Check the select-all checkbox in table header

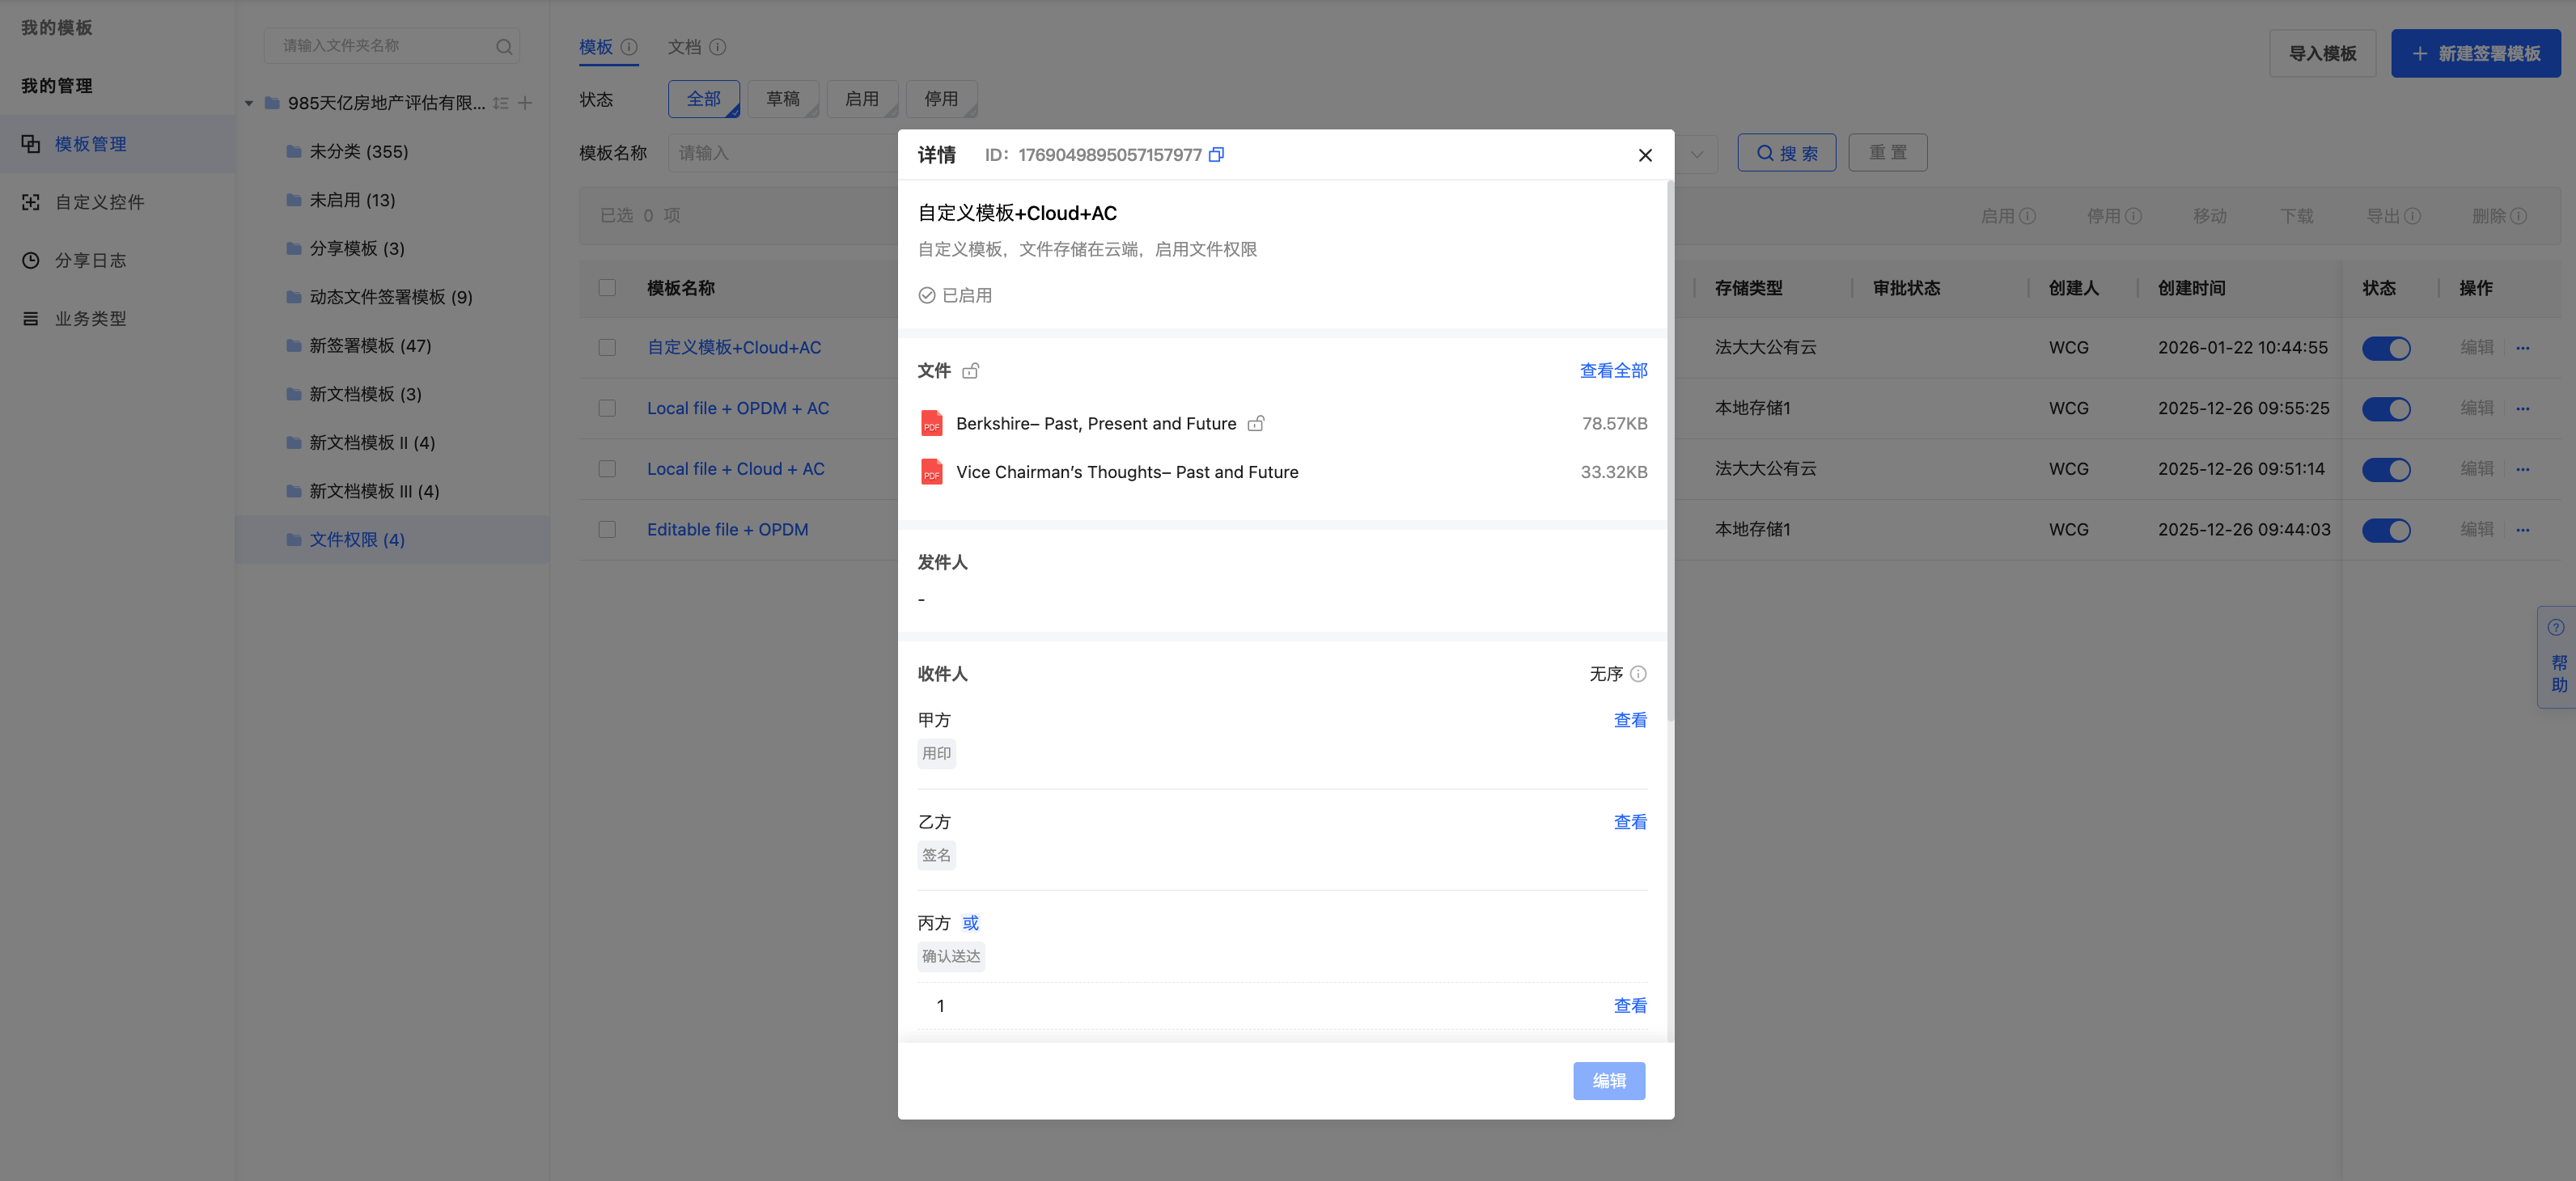(x=607, y=288)
